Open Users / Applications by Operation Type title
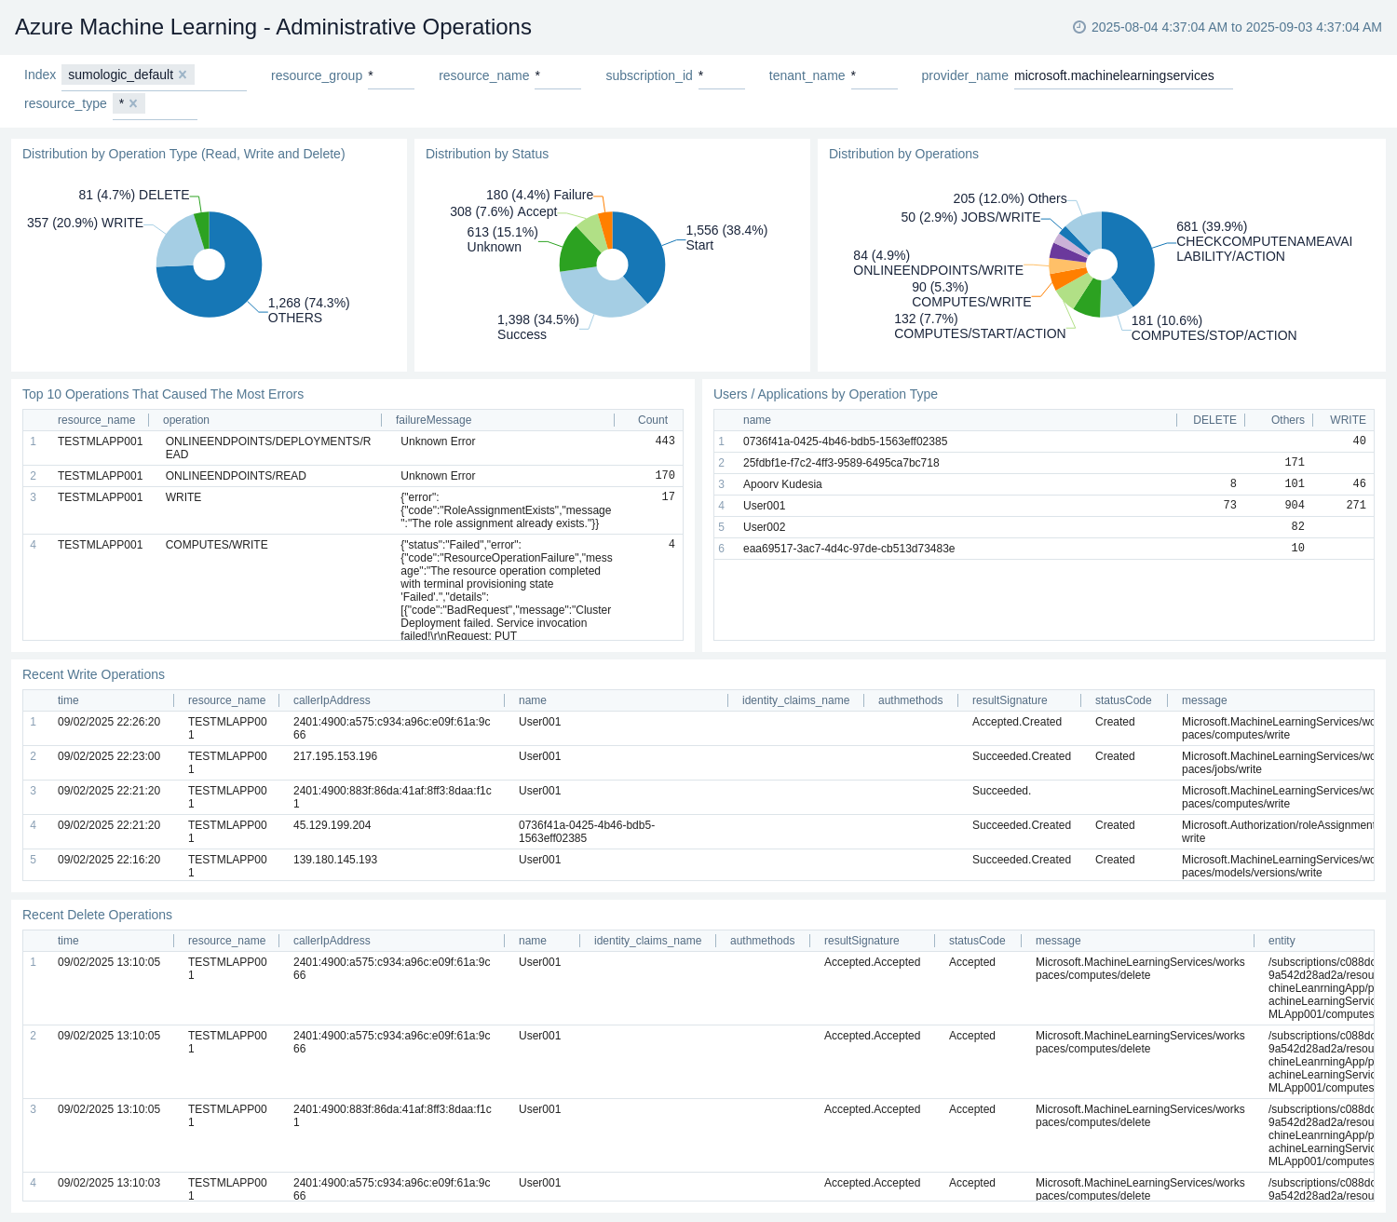The width and height of the screenshot is (1397, 1222). pyautogui.click(x=825, y=394)
